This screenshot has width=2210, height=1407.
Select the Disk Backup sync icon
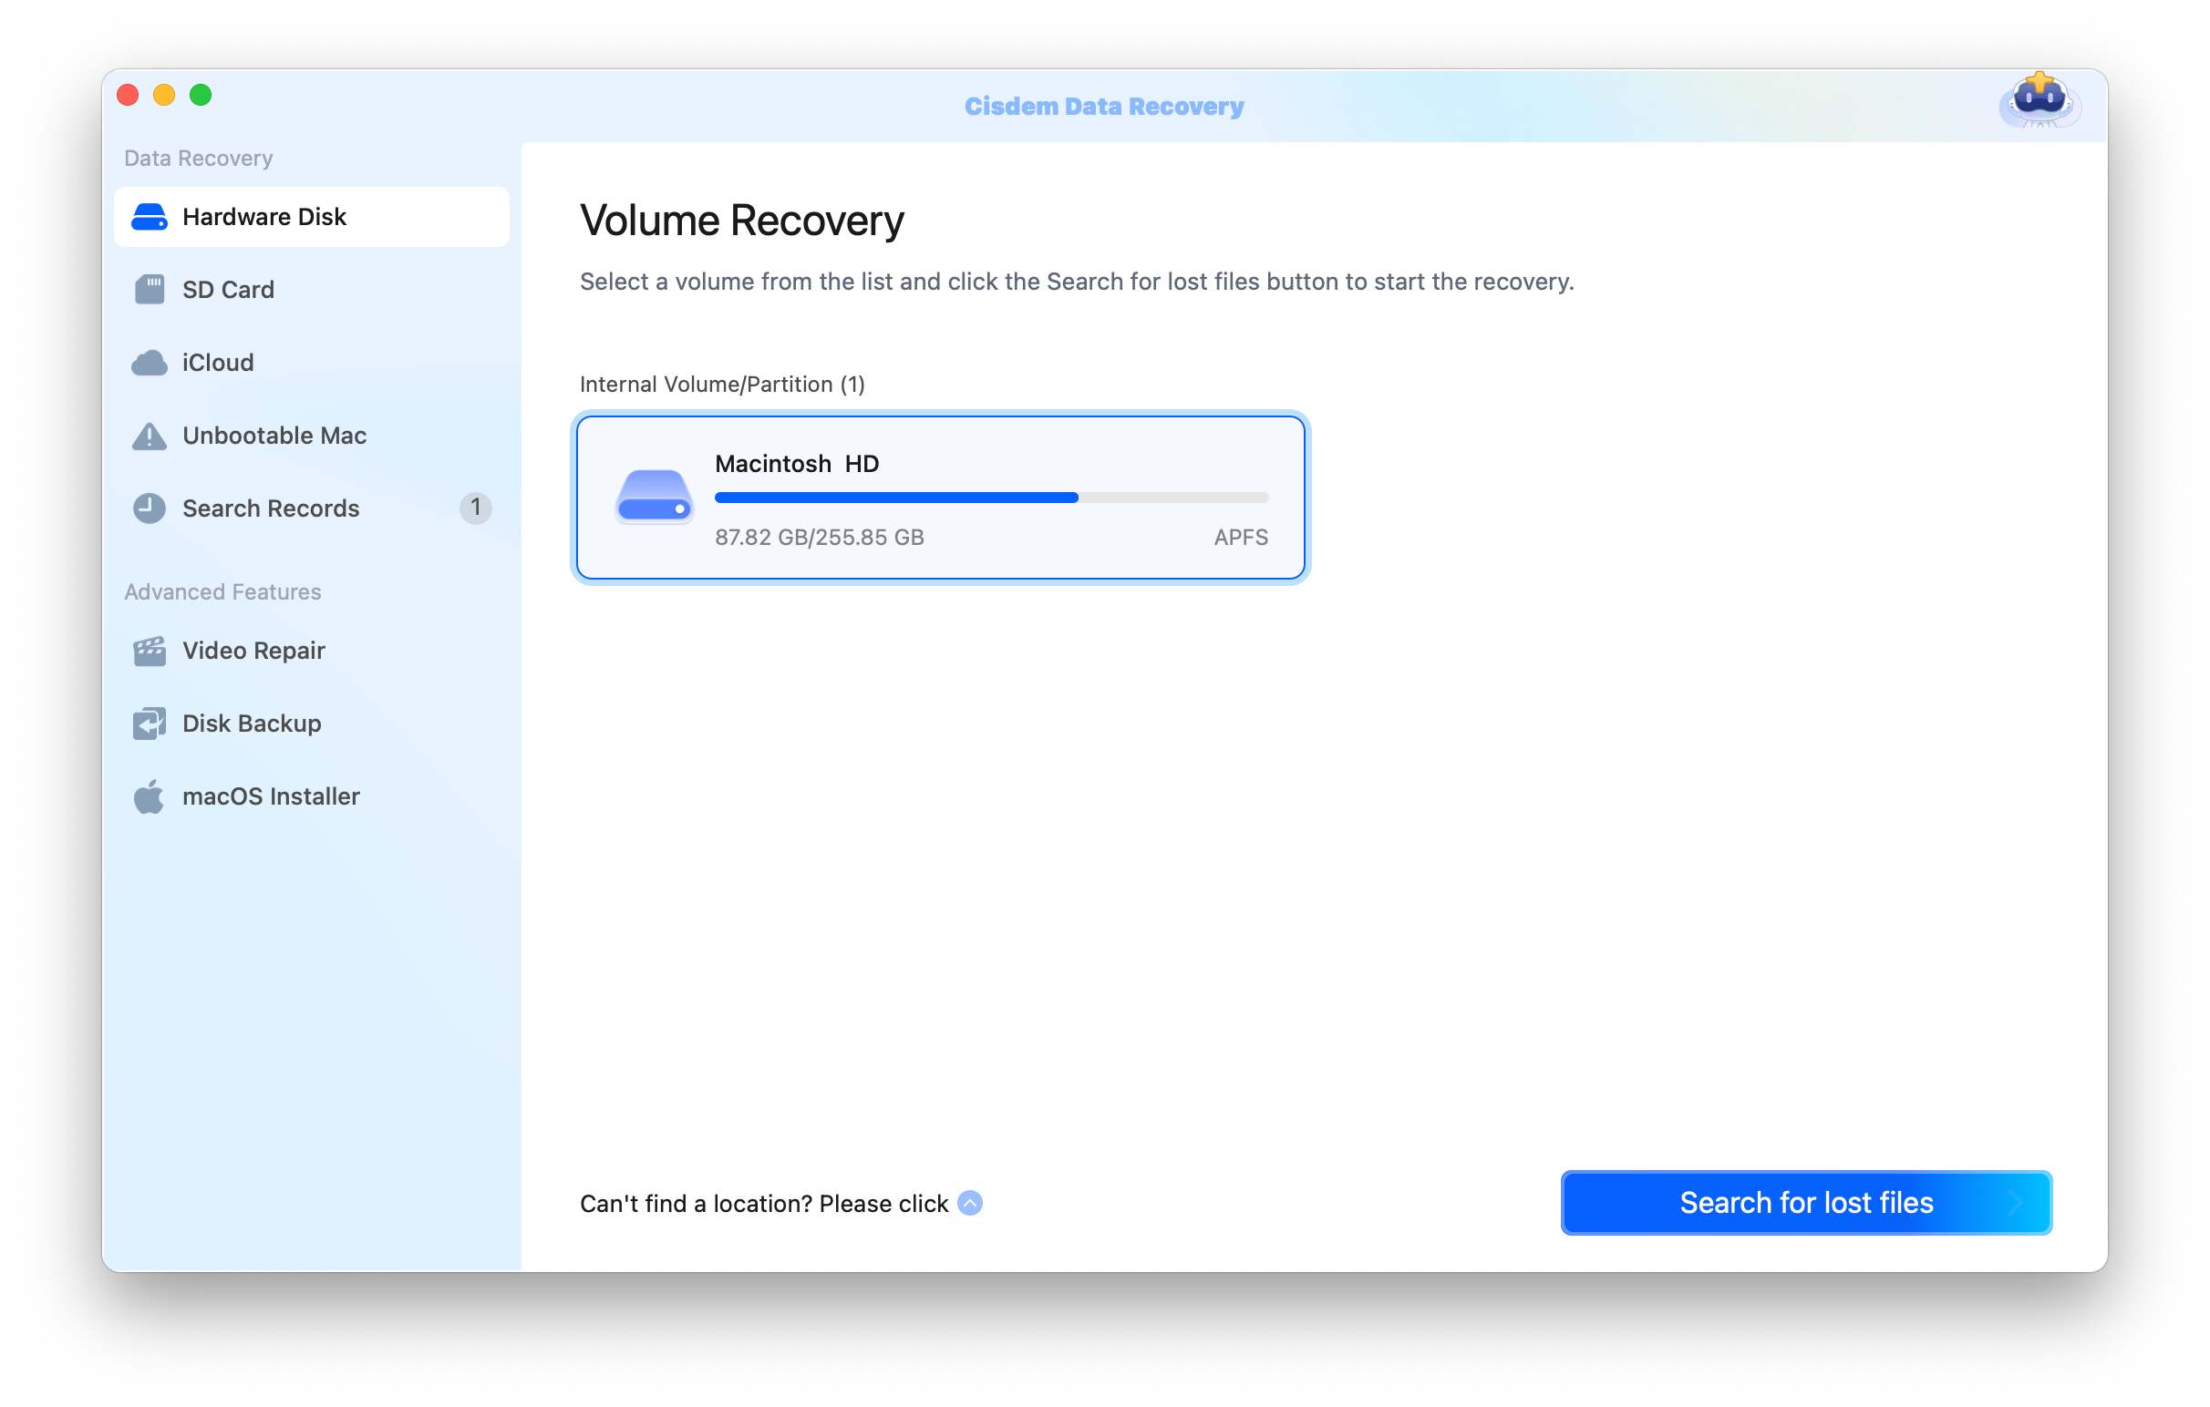(x=150, y=723)
